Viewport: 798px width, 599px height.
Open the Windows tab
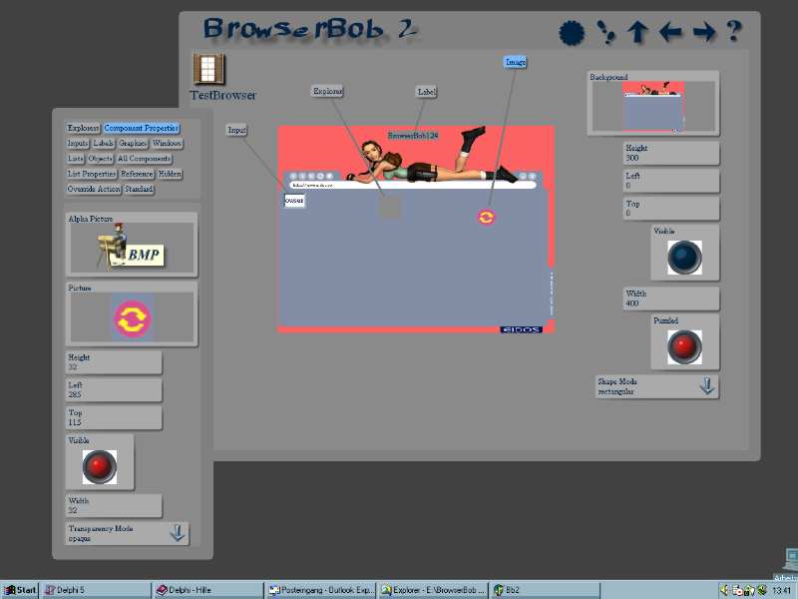click(167, 143)
